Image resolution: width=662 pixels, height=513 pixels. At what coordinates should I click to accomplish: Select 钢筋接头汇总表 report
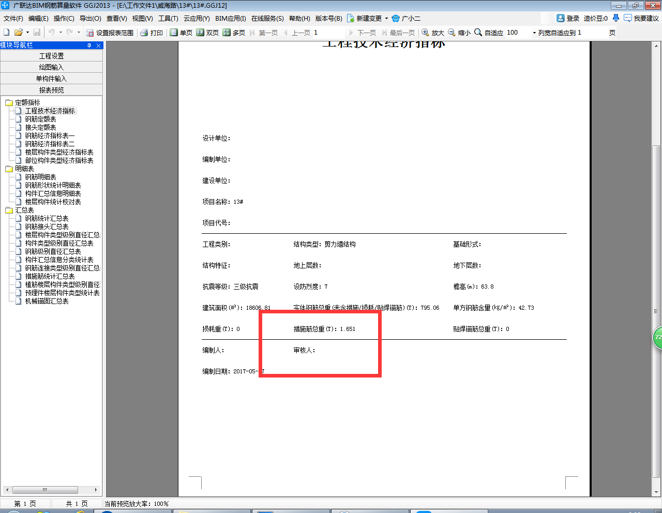(x=47, y=227)
